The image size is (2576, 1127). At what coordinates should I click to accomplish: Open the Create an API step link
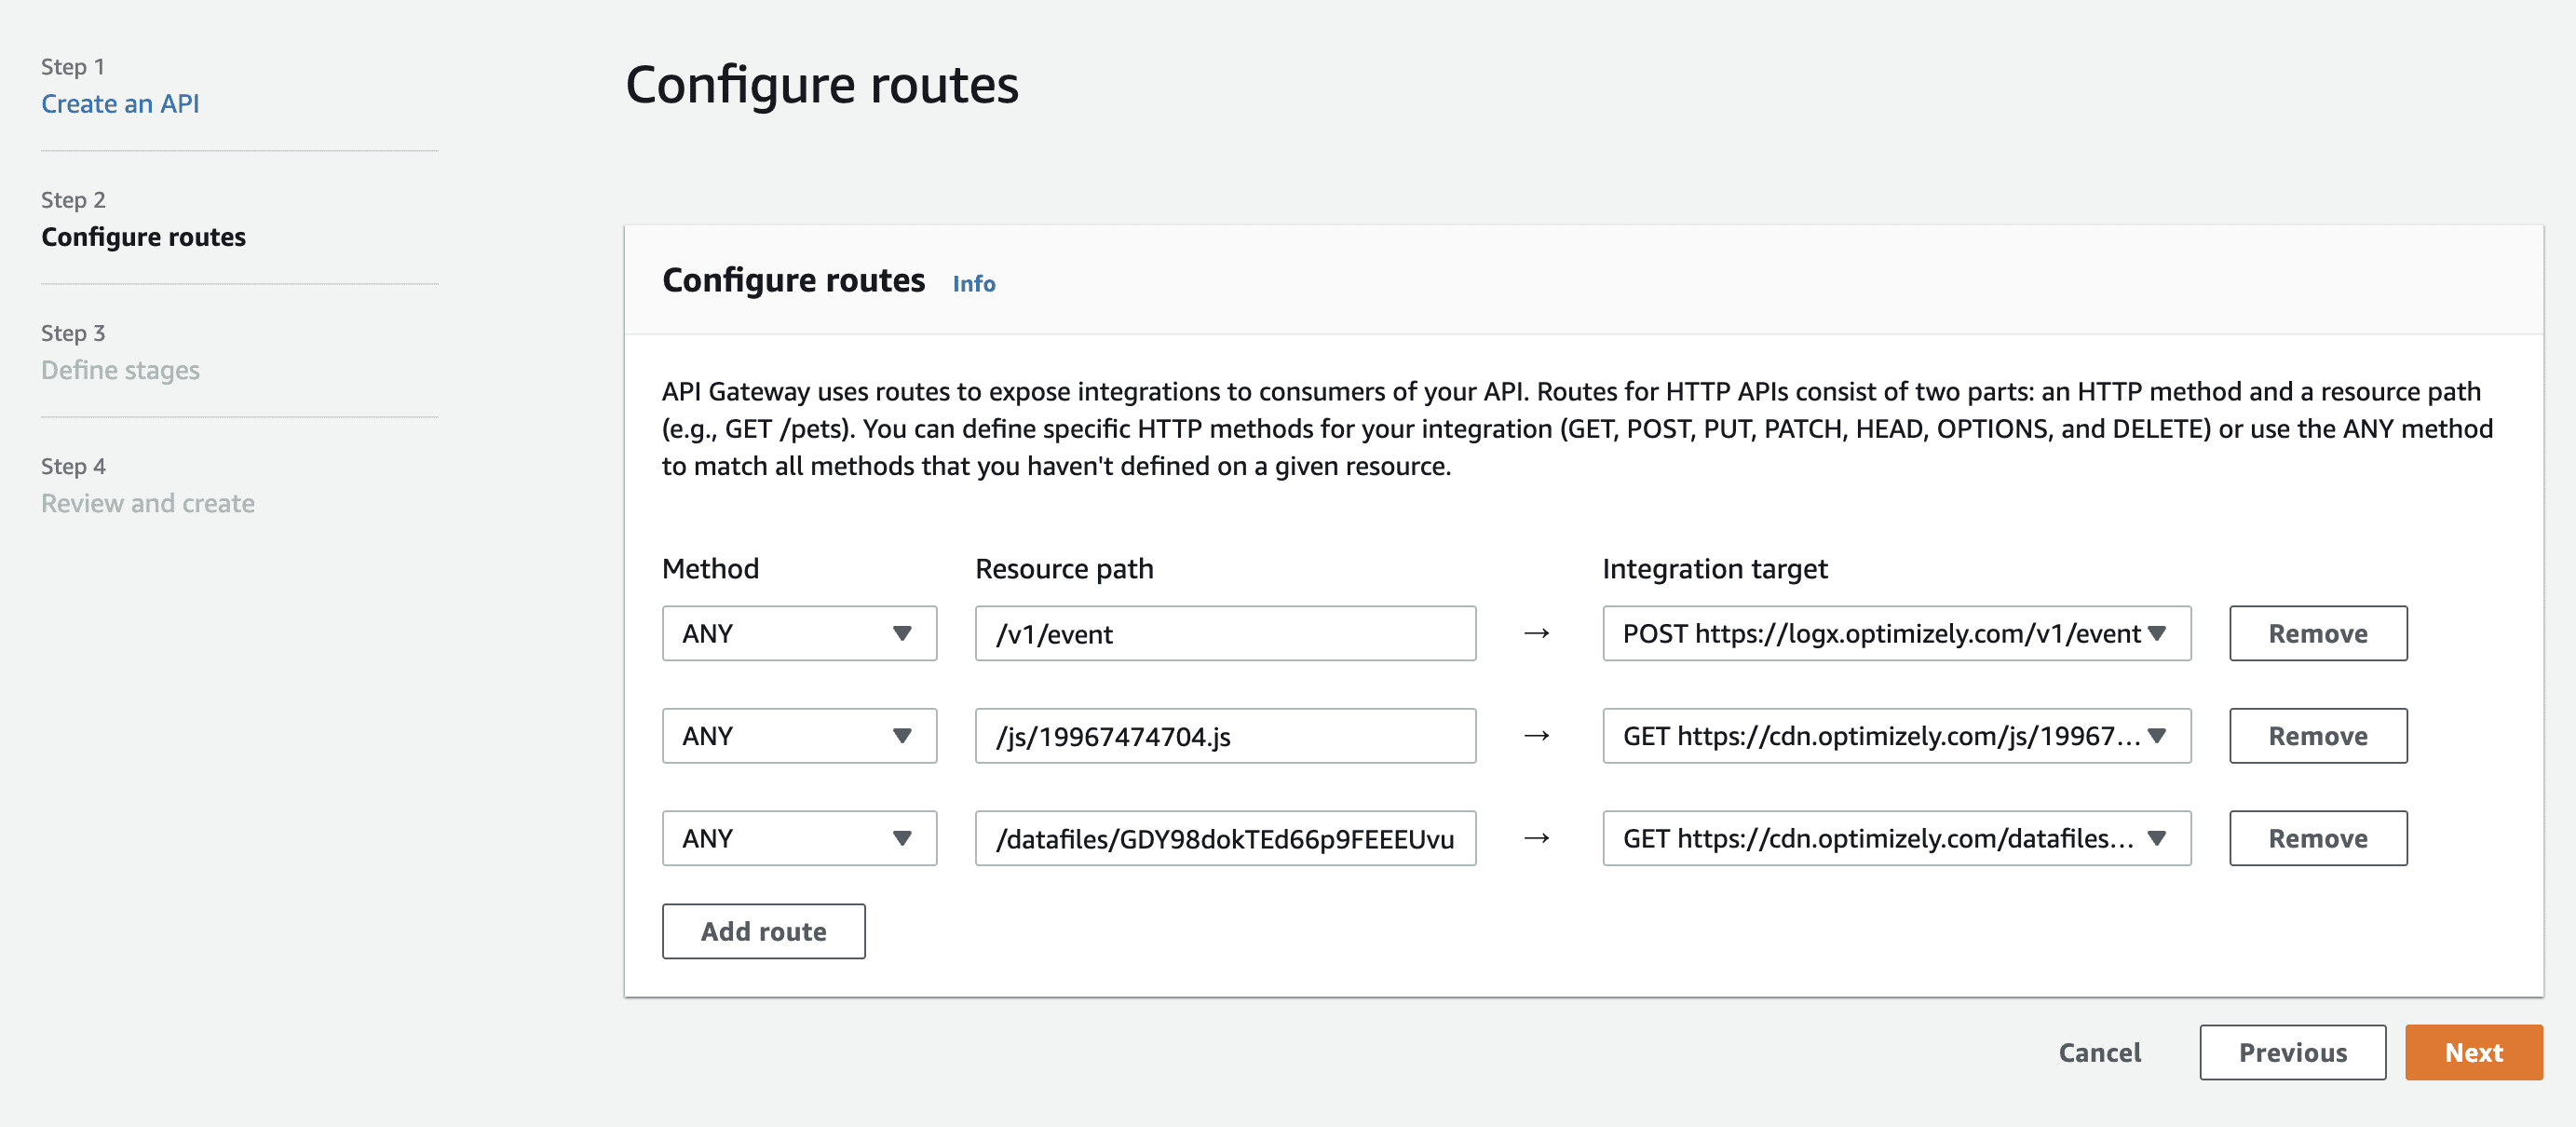[x=120, y=103]
